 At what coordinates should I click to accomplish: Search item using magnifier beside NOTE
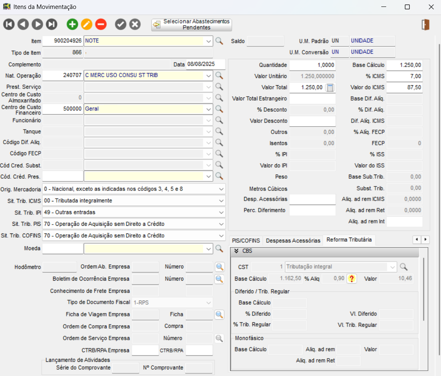click(219, 41)
